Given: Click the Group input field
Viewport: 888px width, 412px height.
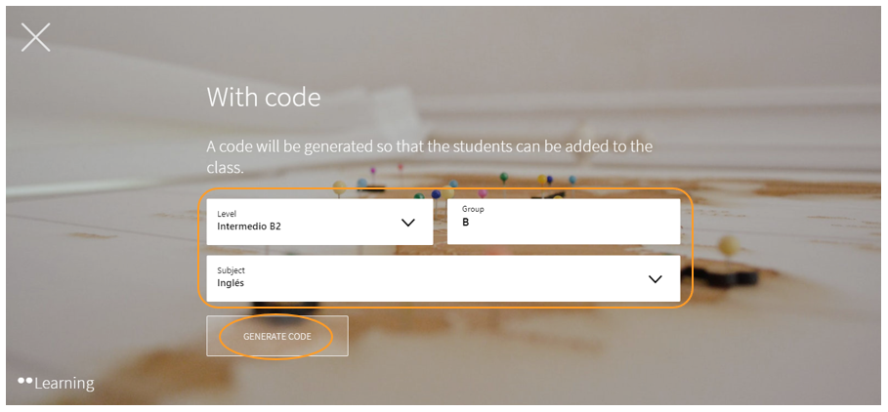Looking at the screenshot, I should (563, 222).
